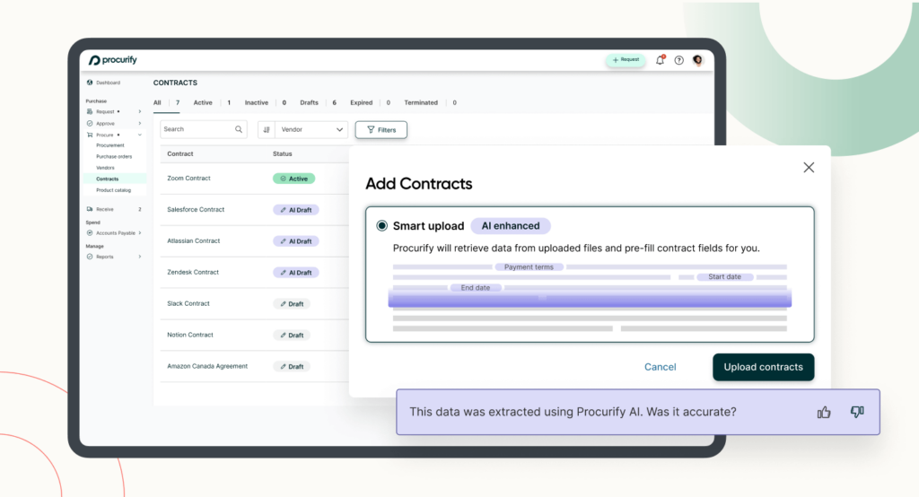Switch to the Drafts tab
This screenshot has width=919, height=497.
309,102
